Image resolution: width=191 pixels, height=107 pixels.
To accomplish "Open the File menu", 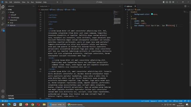I will pyautogui.click(x=6, y=2).
